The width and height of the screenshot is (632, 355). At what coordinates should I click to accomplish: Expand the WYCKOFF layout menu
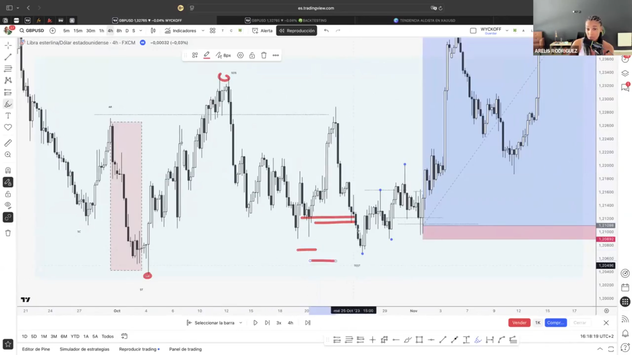[x=507, y=31]
